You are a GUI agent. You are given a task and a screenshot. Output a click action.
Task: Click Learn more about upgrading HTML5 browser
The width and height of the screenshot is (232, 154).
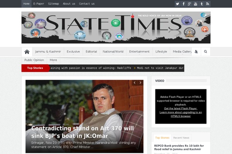181,114
